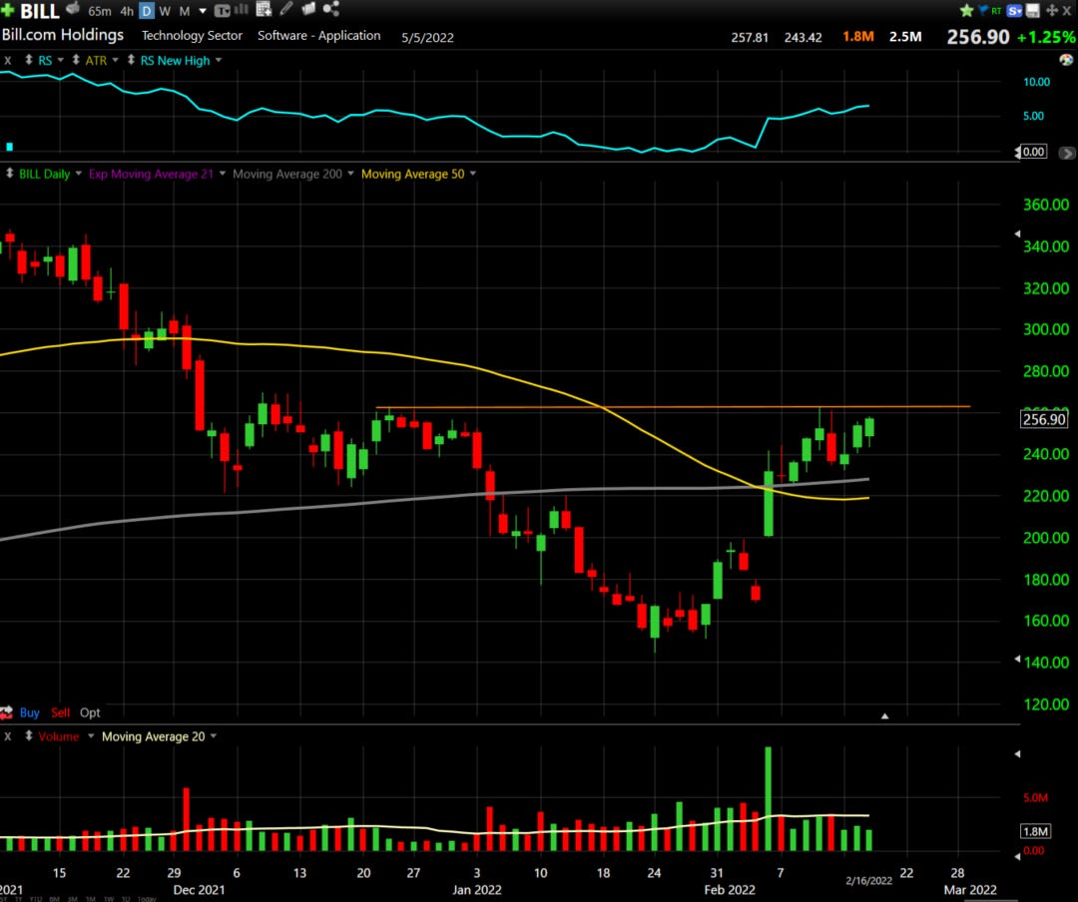Image resolution: width=1078 pixels, height=902 pixels.
Task: Select the W weekly timeframe
Action: point(165,11)
